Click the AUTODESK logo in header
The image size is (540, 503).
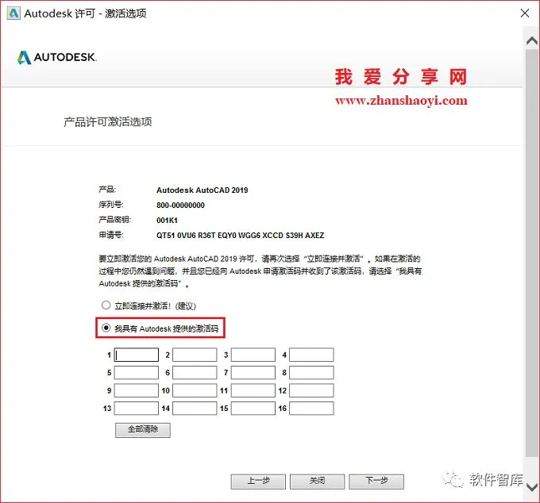click(57, 57)
